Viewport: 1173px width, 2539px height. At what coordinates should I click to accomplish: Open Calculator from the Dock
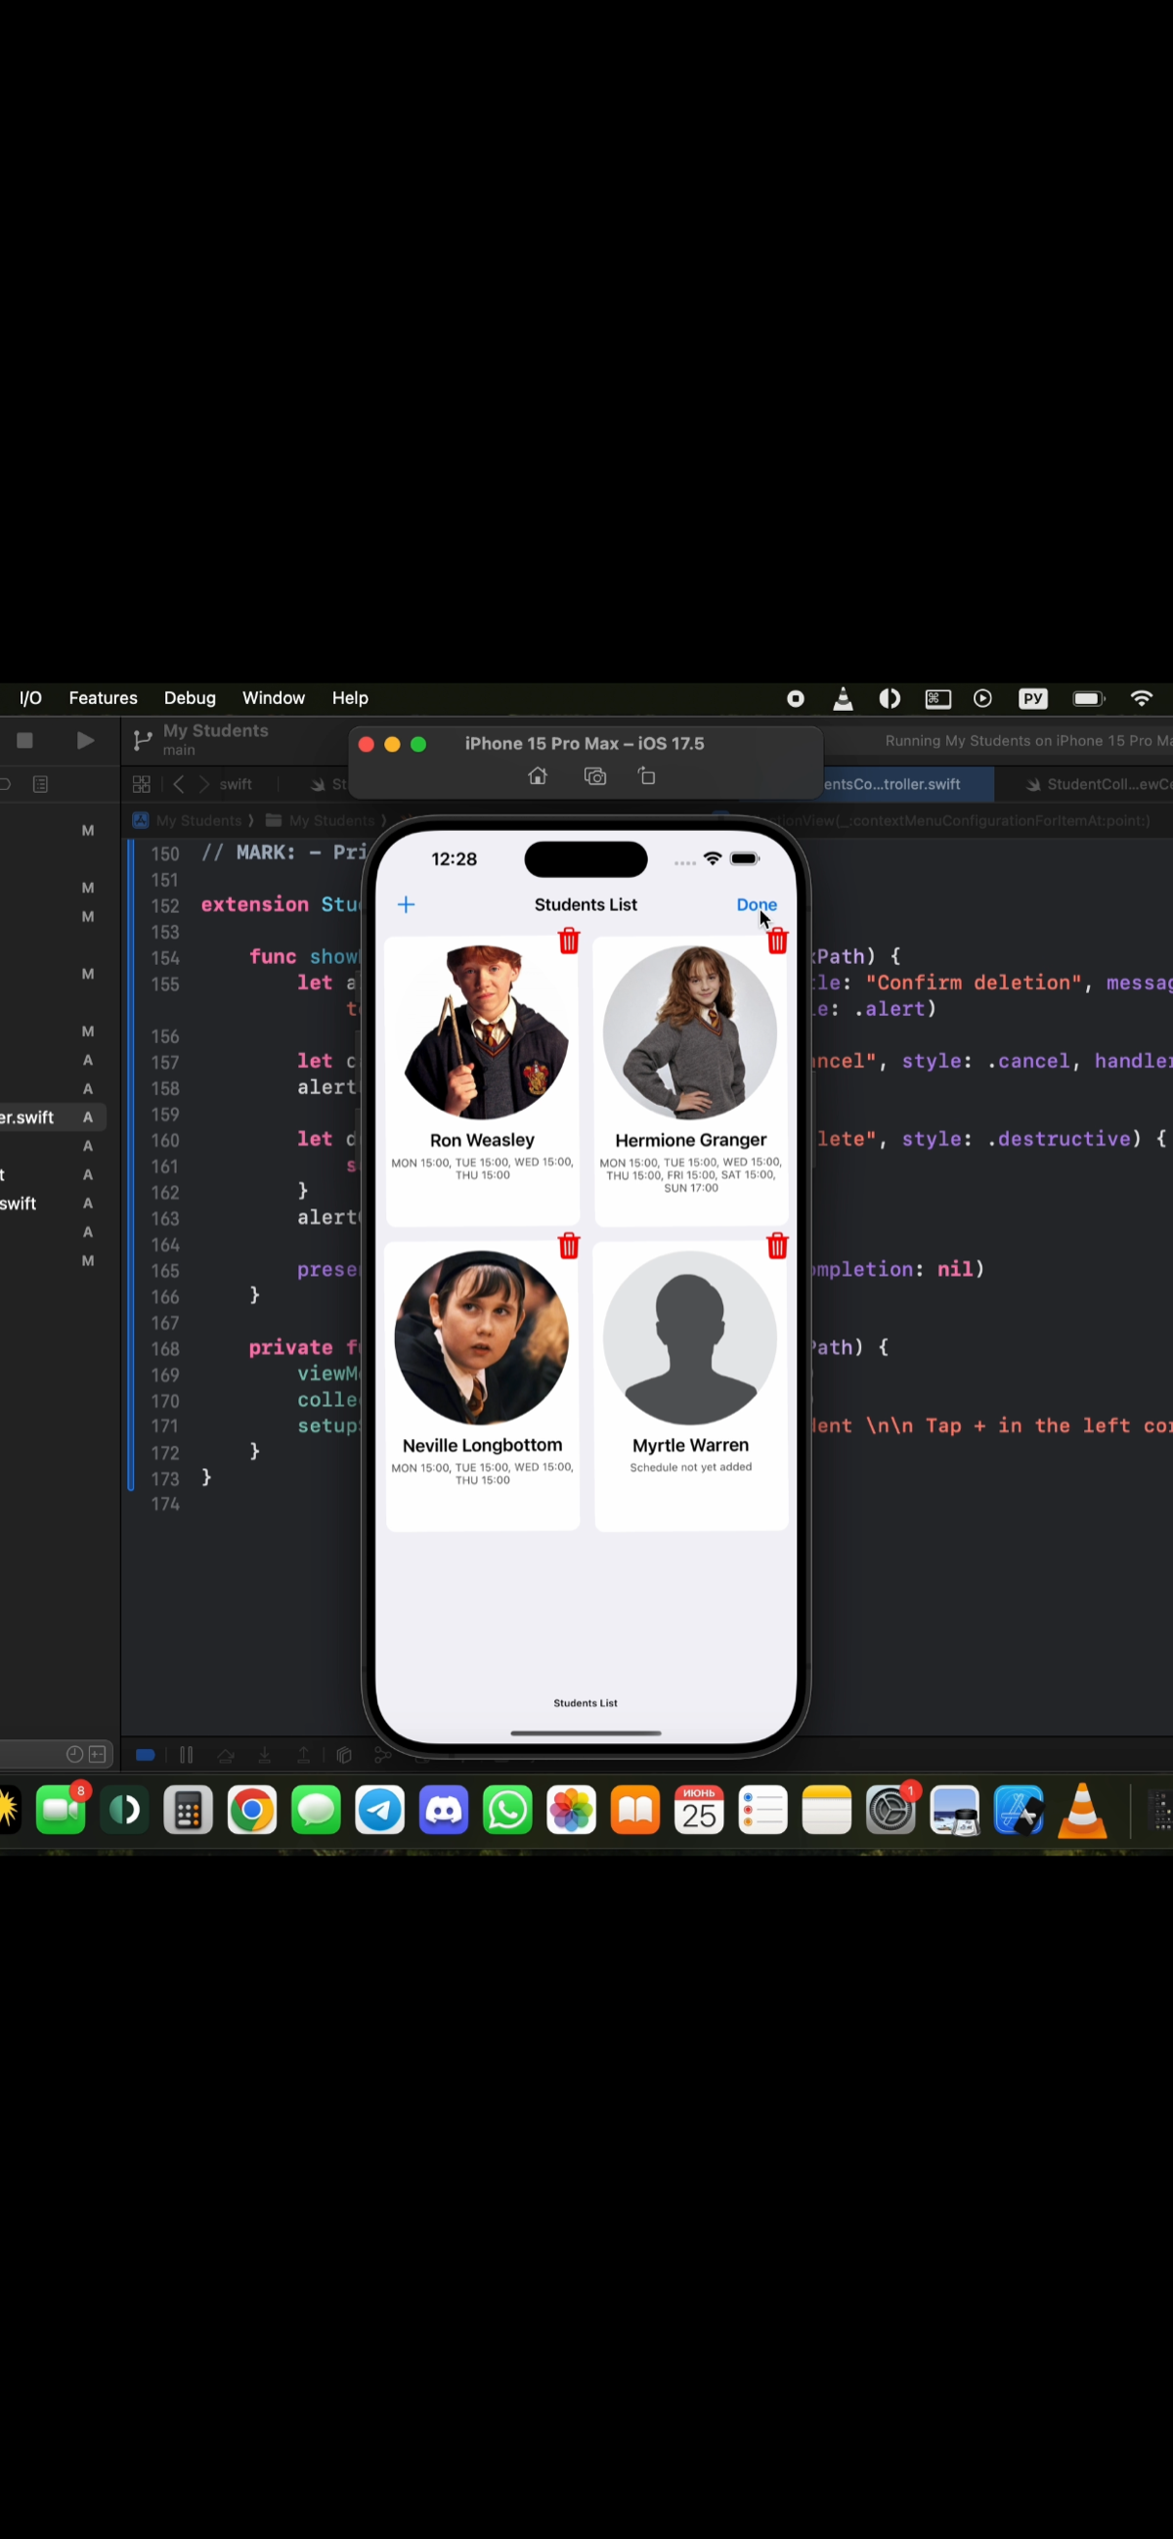tap(188, 1810)
